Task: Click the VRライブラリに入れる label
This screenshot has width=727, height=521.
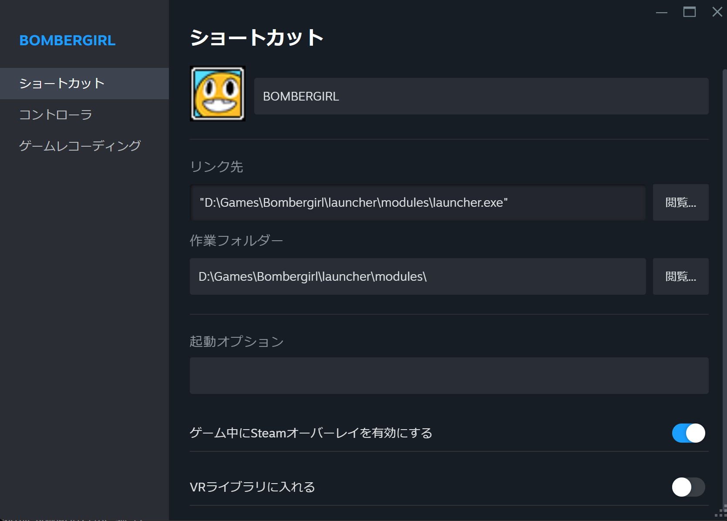Action: tap(252, 487)
